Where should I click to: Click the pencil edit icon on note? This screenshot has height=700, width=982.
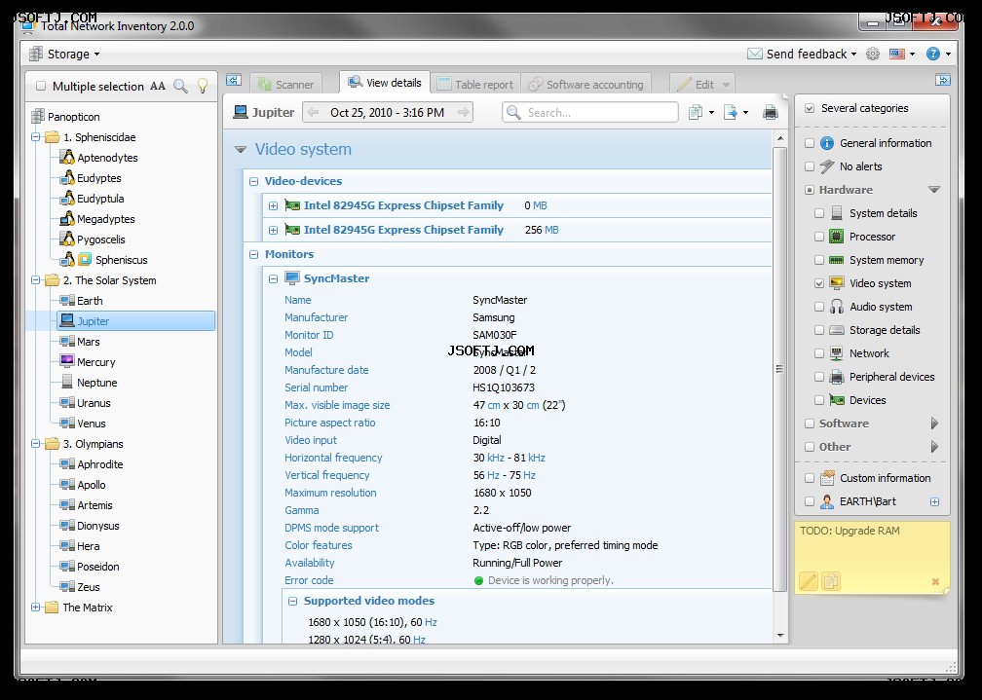(808, 581)
